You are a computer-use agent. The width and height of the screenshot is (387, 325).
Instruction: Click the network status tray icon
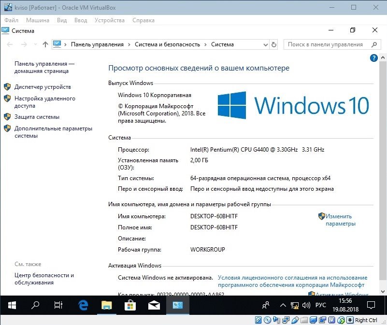click(294, 306)
